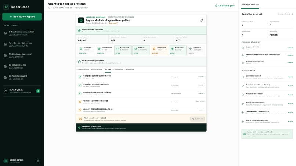
Task: Toggle check on Complete technical response
Action: click(x=80, y=85)
